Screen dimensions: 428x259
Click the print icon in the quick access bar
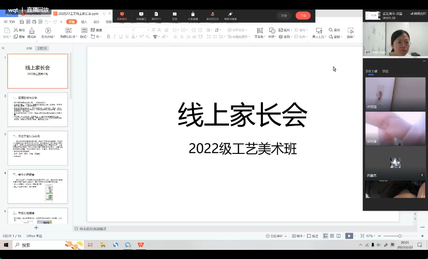[x=34, y=22]
